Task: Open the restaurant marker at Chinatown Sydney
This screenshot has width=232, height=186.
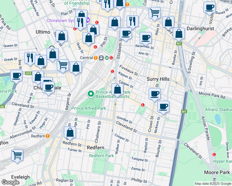Action: (81, 23)
